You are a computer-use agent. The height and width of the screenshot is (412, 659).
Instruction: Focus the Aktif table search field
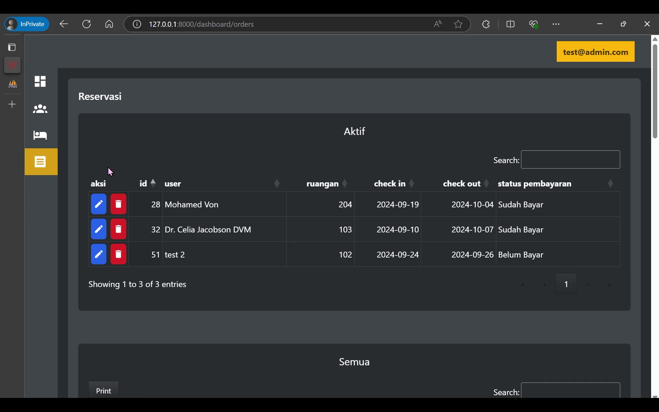click(570, 160)
